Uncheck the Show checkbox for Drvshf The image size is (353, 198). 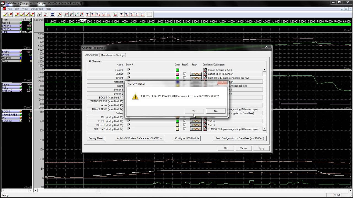click(129, 78)
